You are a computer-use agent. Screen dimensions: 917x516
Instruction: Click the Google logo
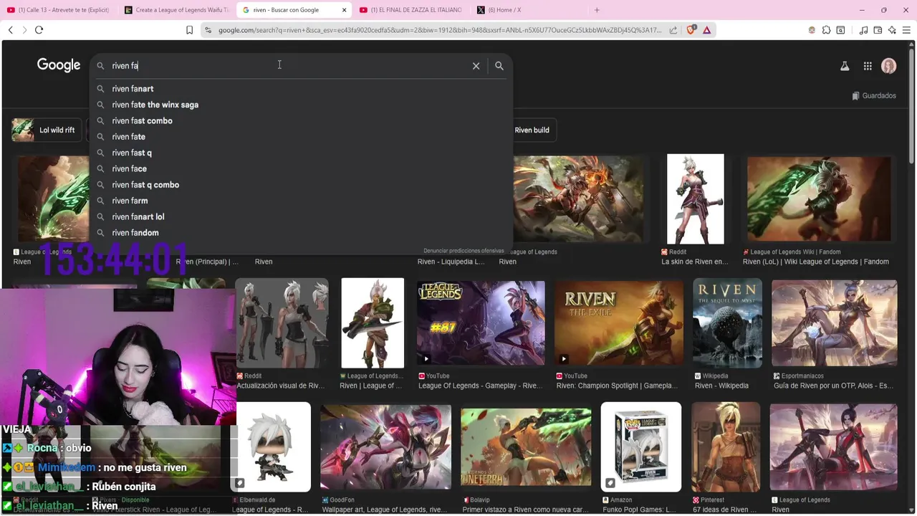coord(59,65)
